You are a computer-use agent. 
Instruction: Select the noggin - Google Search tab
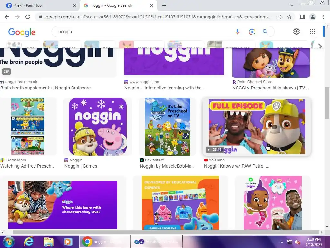(x=118, y=5)
